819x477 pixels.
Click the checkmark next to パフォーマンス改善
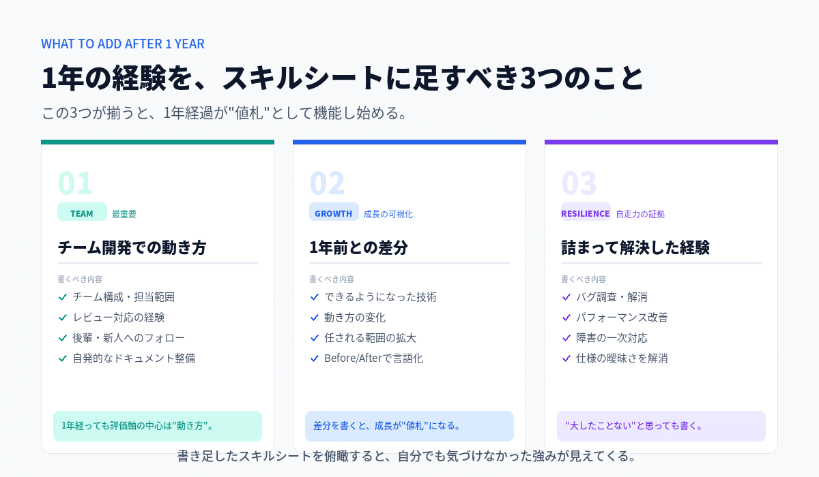click(566, 318)
